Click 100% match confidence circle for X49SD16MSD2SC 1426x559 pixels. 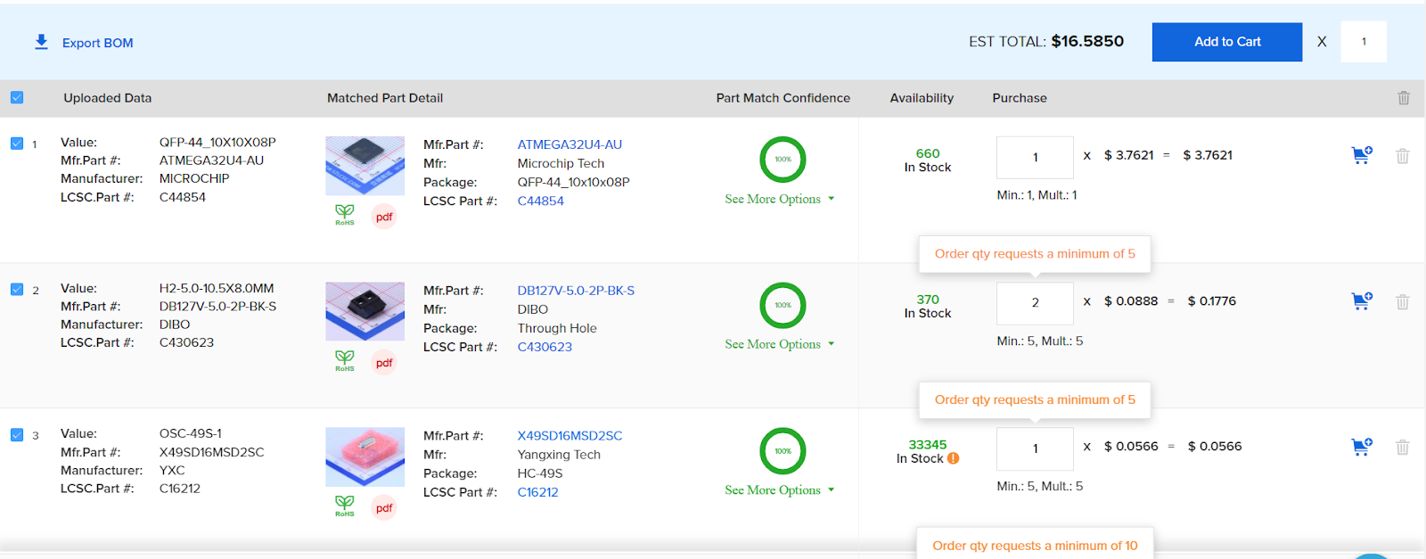click(x=783, y=451)
